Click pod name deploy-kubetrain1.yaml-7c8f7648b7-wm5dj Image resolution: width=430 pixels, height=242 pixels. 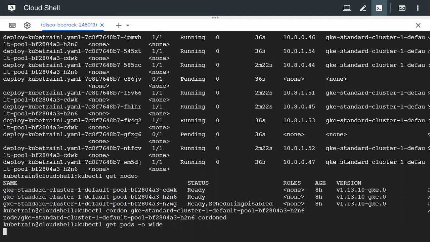click(72, 162)
